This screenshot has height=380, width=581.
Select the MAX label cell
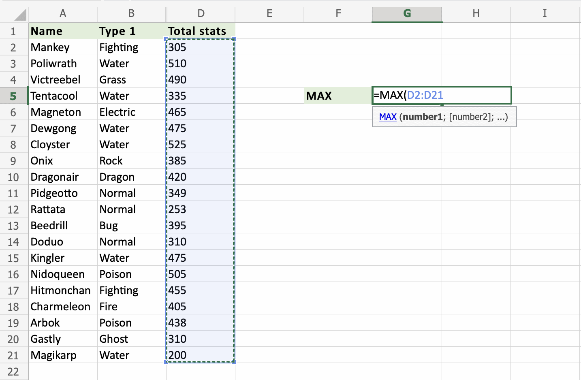[x=338, y=96]
